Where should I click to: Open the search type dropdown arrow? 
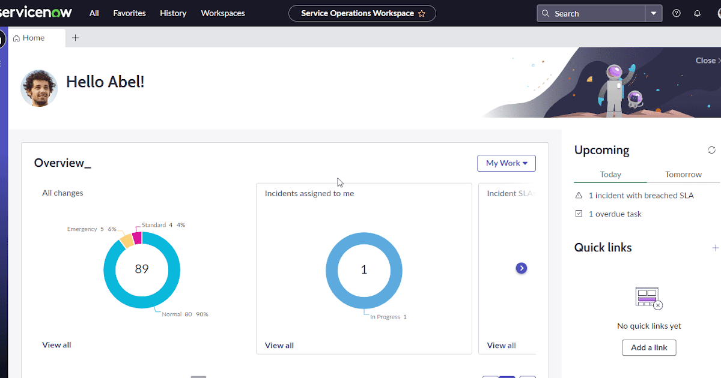(x=654, y=13)
